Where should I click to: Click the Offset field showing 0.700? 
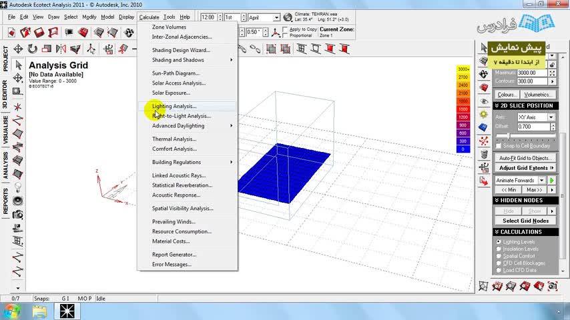click(533, 127)
